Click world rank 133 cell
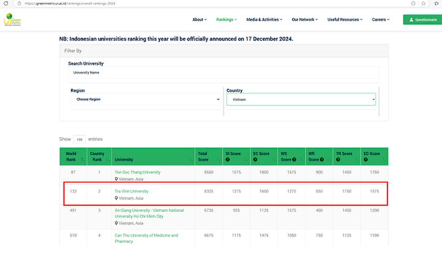 tap(73, 191)
